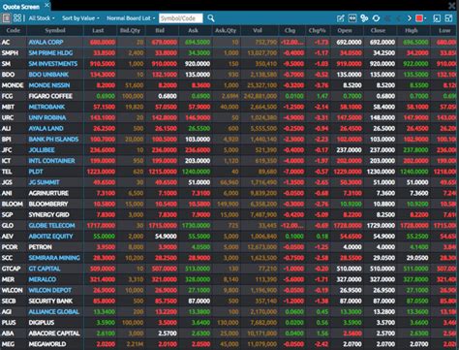Open the UNIV ROBINA symbol link

(x=47, y=117)
